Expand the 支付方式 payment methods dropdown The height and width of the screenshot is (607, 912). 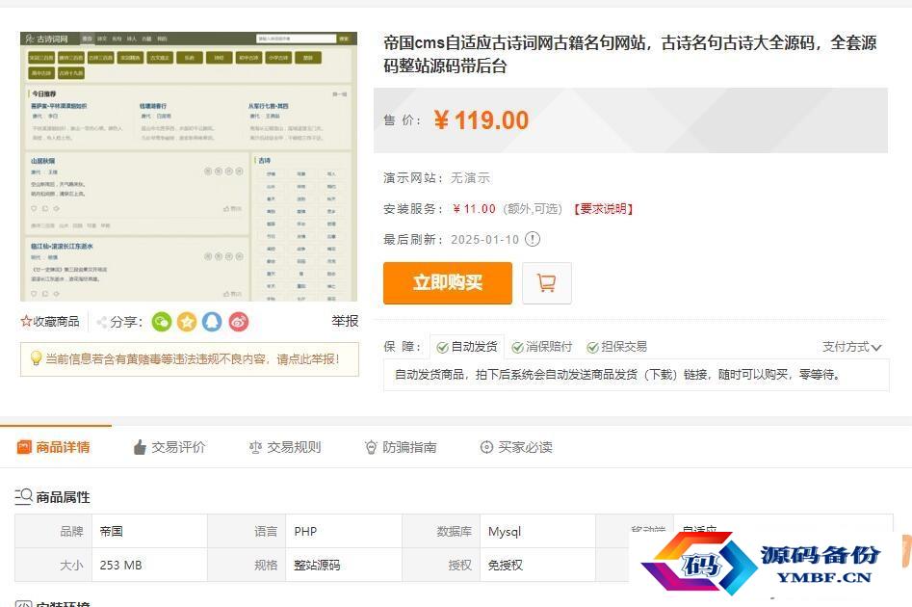click(851, 347)
